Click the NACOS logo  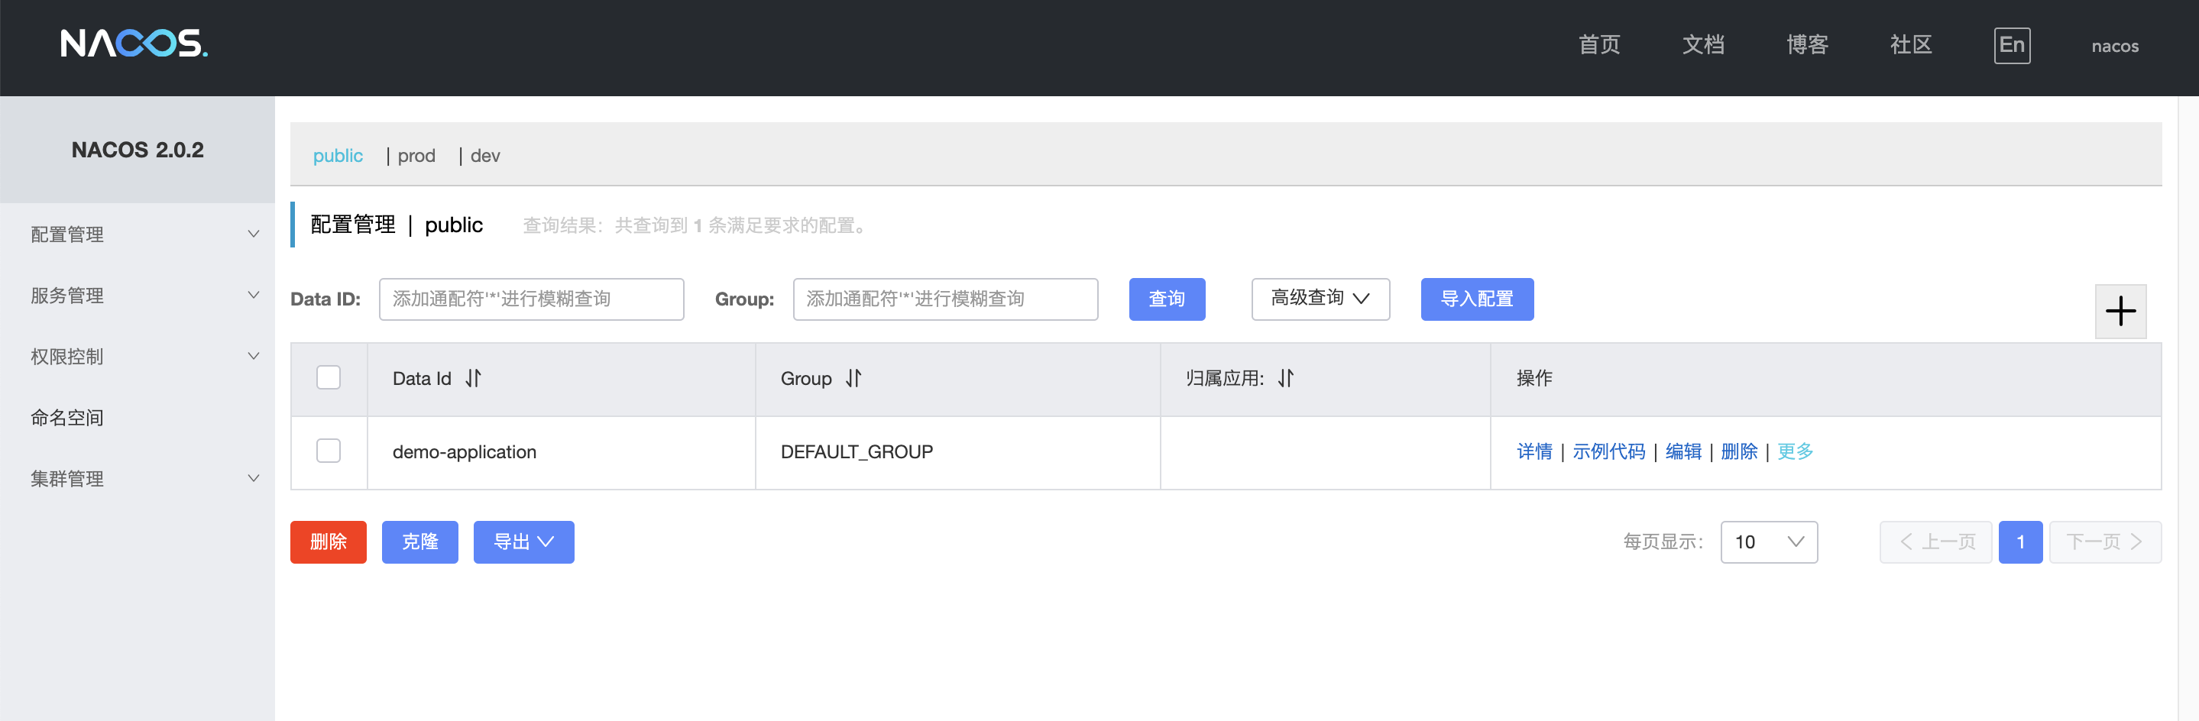(134, 43)
